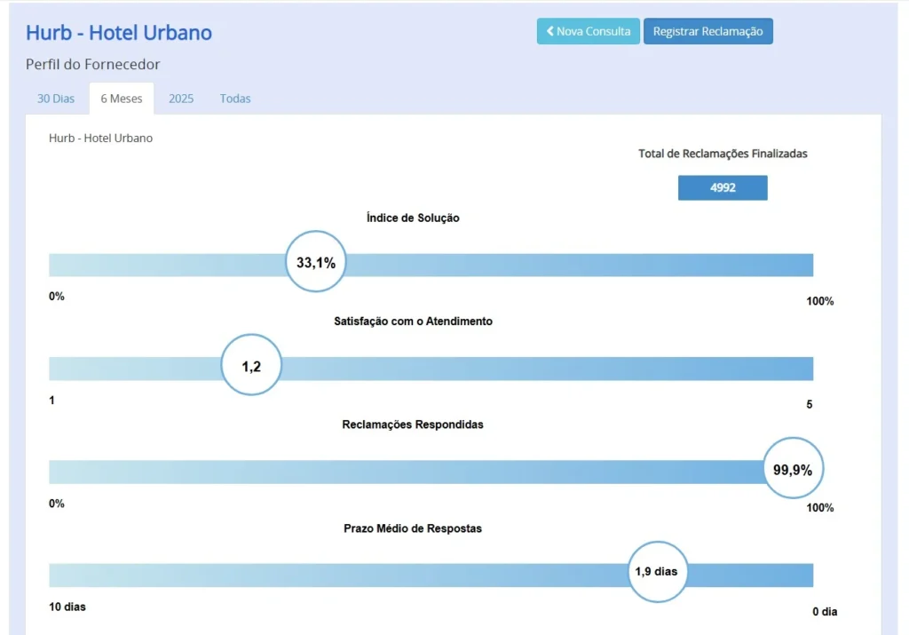This screenshot has height=635, width=909.
Task: Click the Total de Reclamações Finalizadas label
Action: point(723,154)
